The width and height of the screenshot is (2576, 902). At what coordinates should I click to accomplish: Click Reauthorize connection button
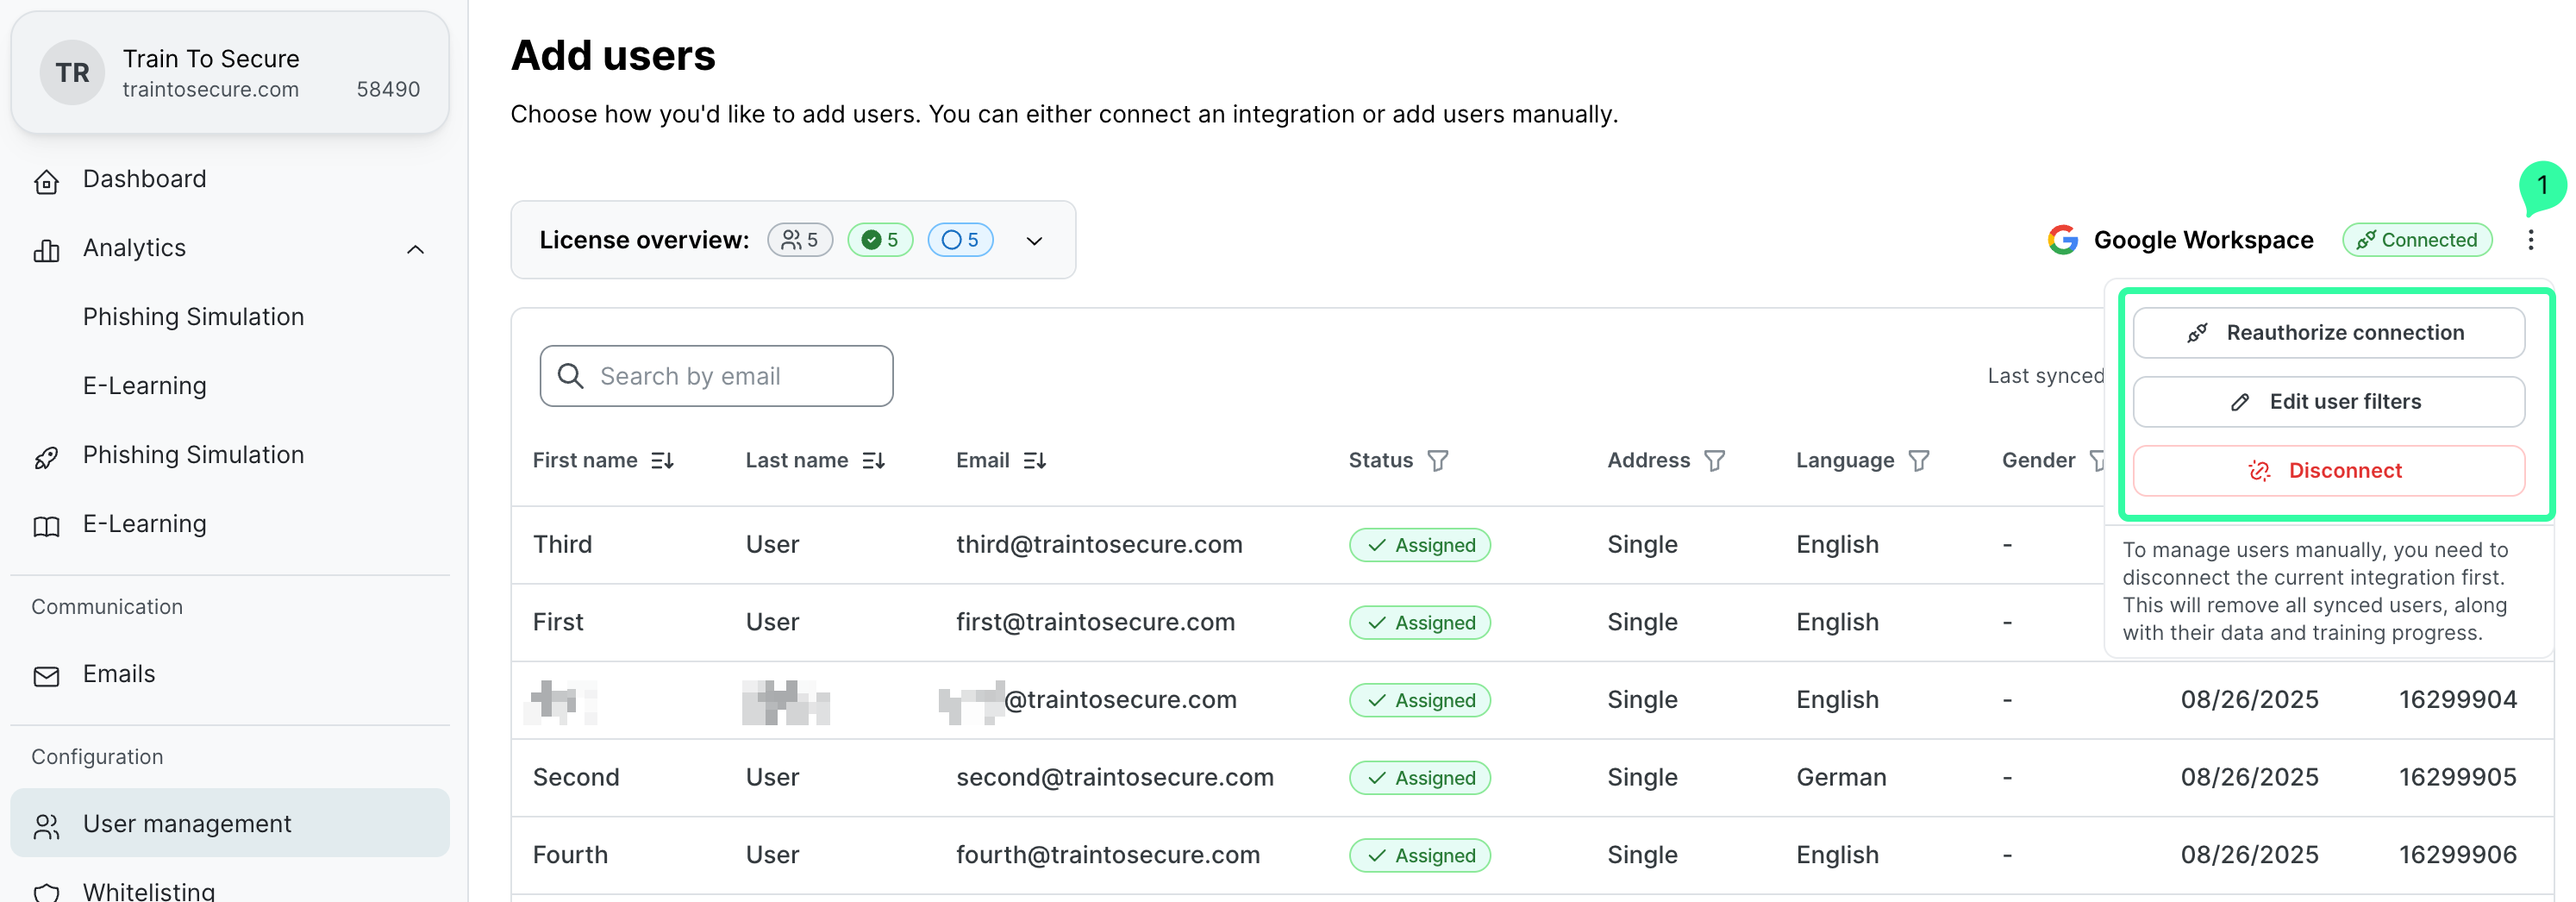coord(2328,333)
